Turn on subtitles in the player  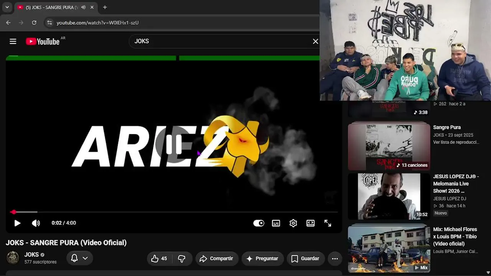tap(276, 223)
